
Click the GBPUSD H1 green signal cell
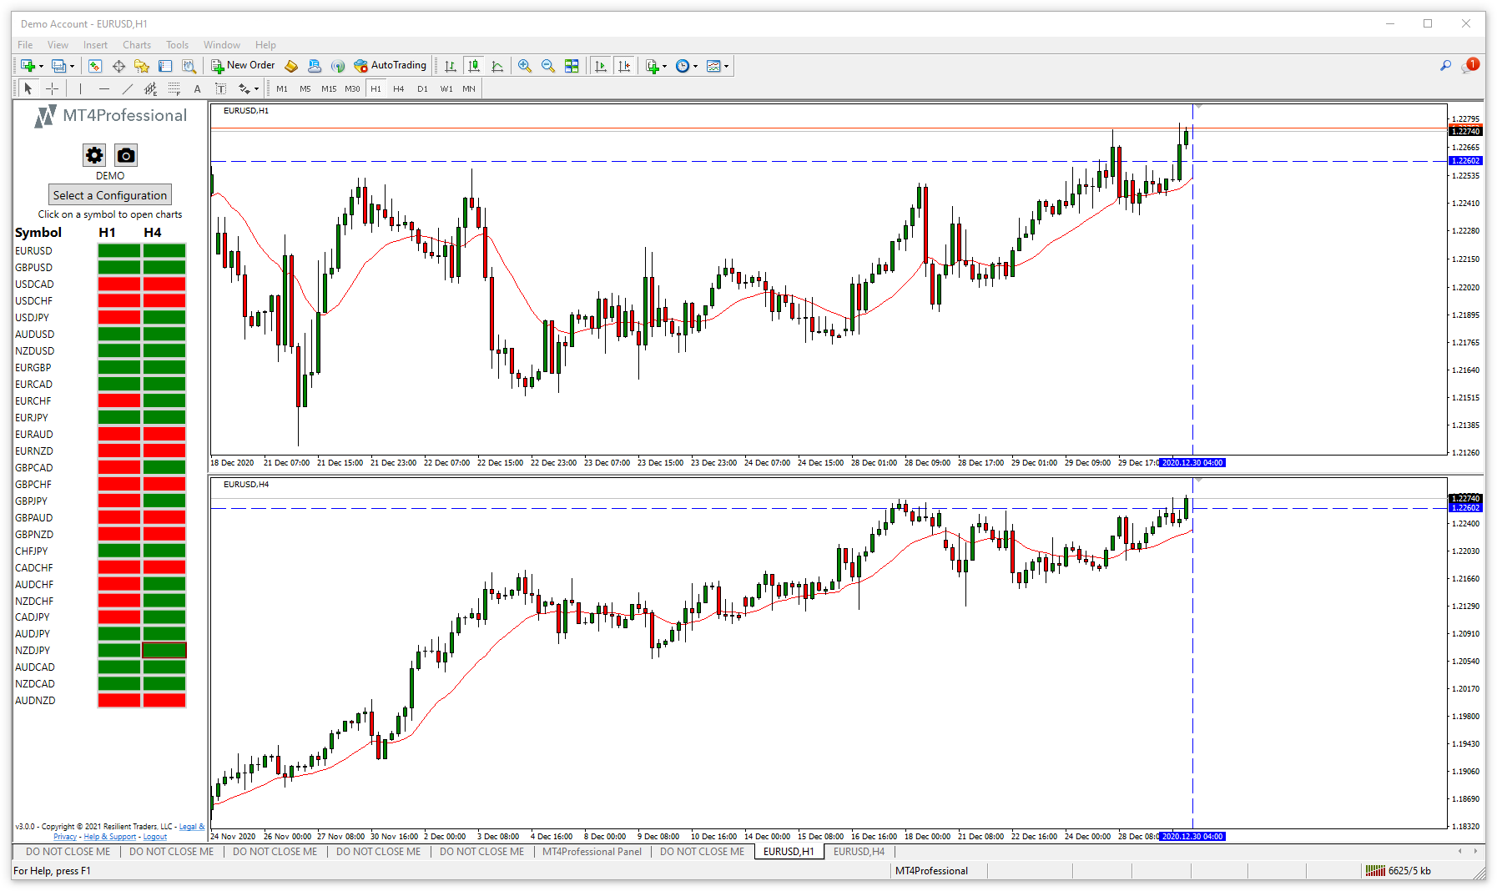click(x=118, y=268)
